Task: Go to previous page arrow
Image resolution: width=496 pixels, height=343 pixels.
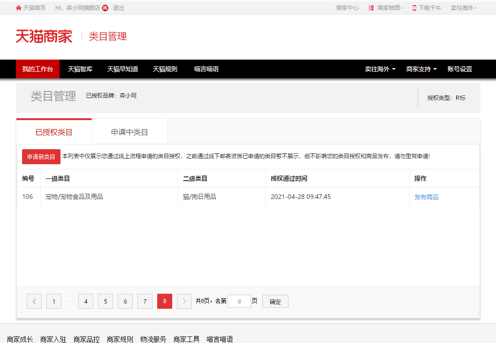Action: click(34, 301)
